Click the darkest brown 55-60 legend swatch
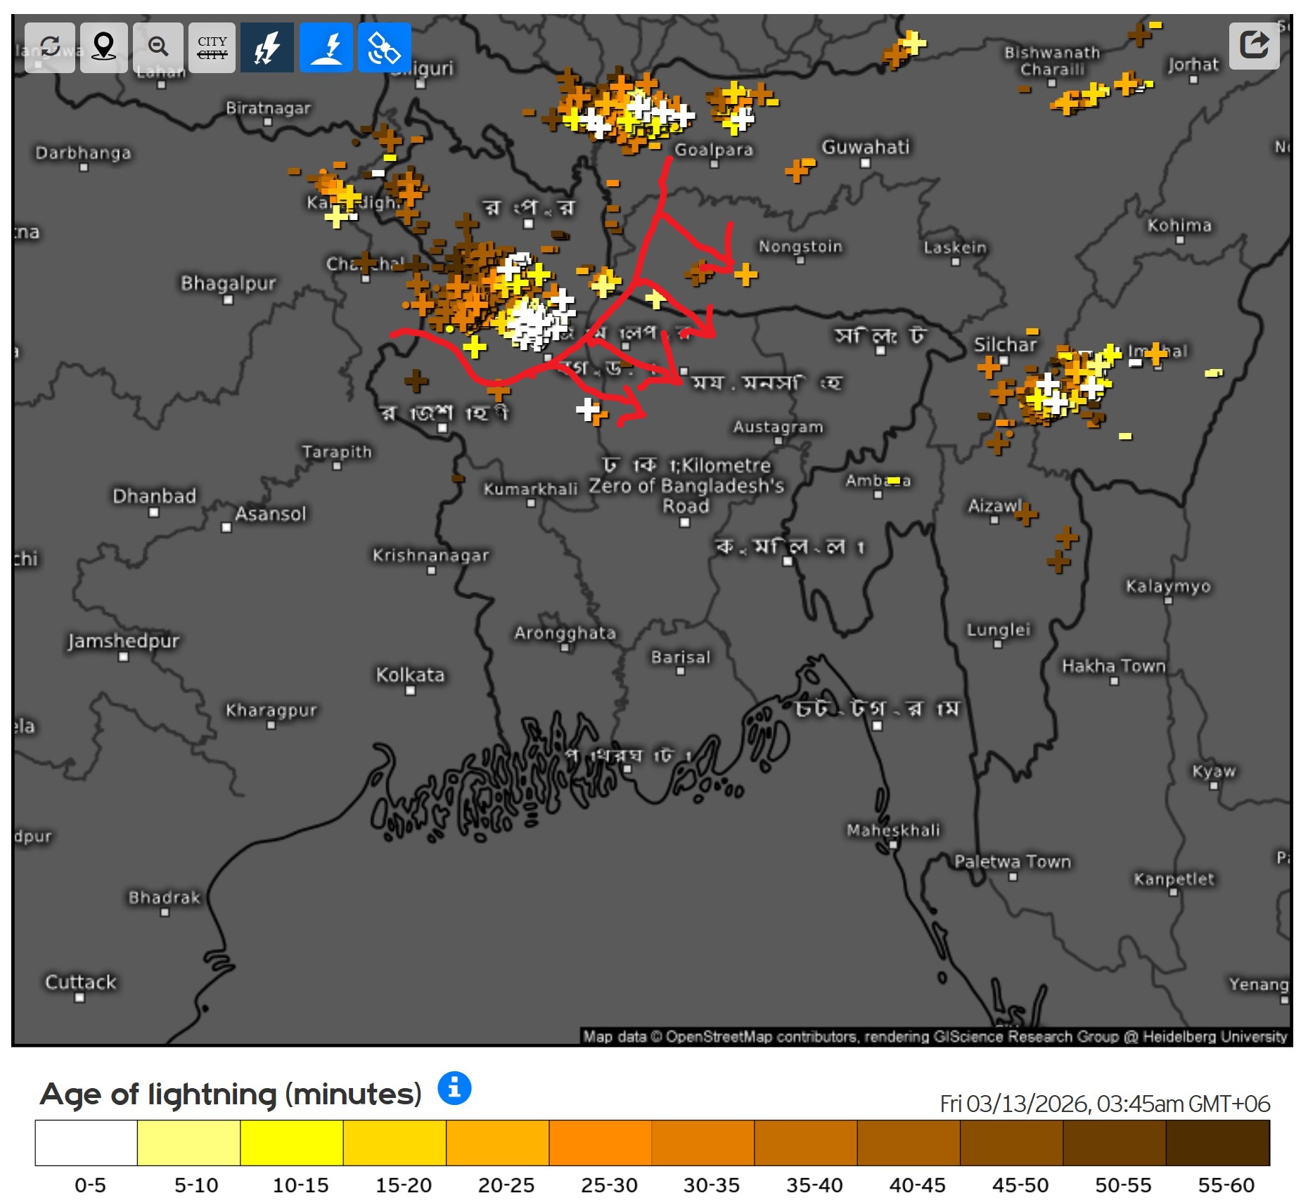This screenshot has height=1202, width=1308. (x=1217, y=1142)
